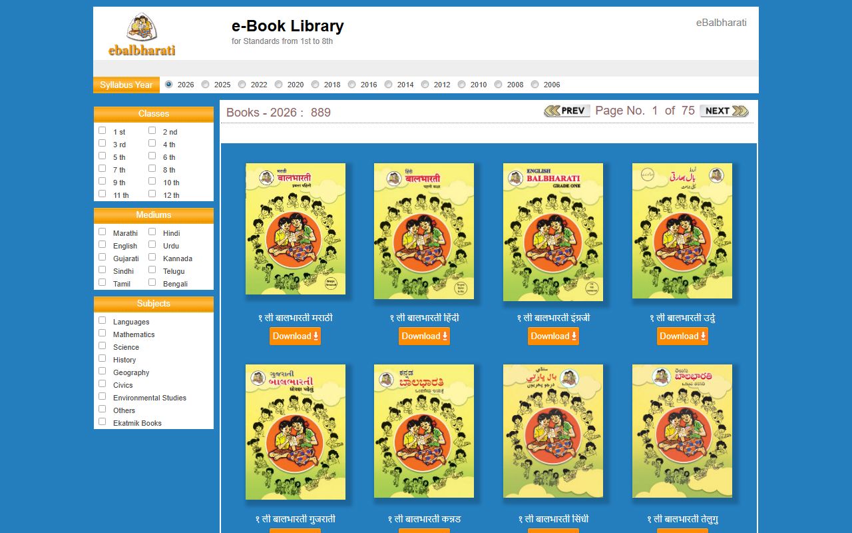Click the '१ ली बालभारती तेलुगु' title
Viewport: 852px width, 533px height.
[682, 519]
